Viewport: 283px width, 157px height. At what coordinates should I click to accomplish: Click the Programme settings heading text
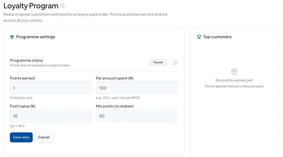coord(36,37)
